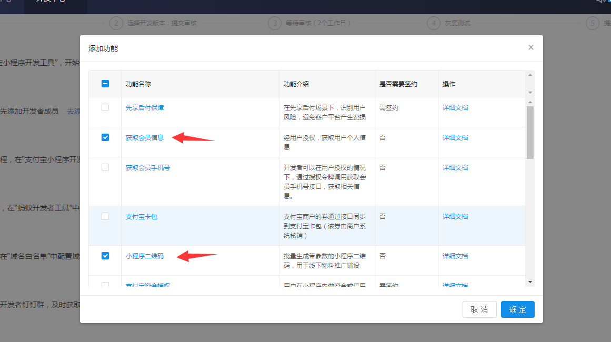Toggle the select-all checkbox in table header

pyautogui.click(x=105, y=84)
